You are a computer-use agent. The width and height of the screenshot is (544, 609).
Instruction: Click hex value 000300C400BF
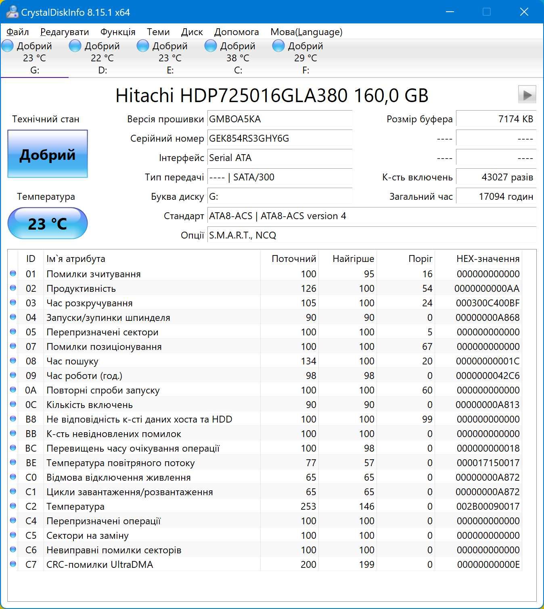(x=488, y=303)
